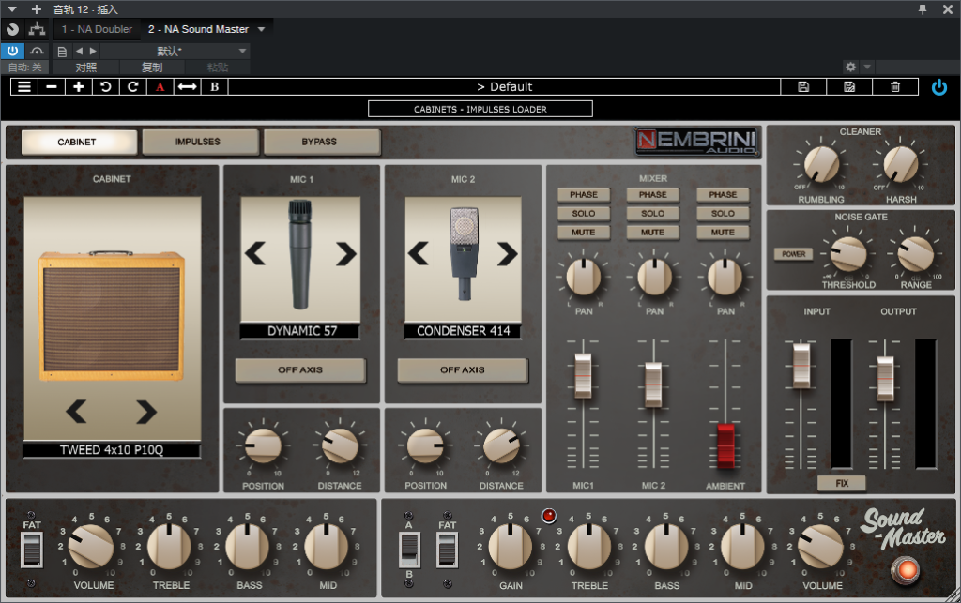Show the previous cabinet model
Screen dimensions: 961x603
pos(76,412)
